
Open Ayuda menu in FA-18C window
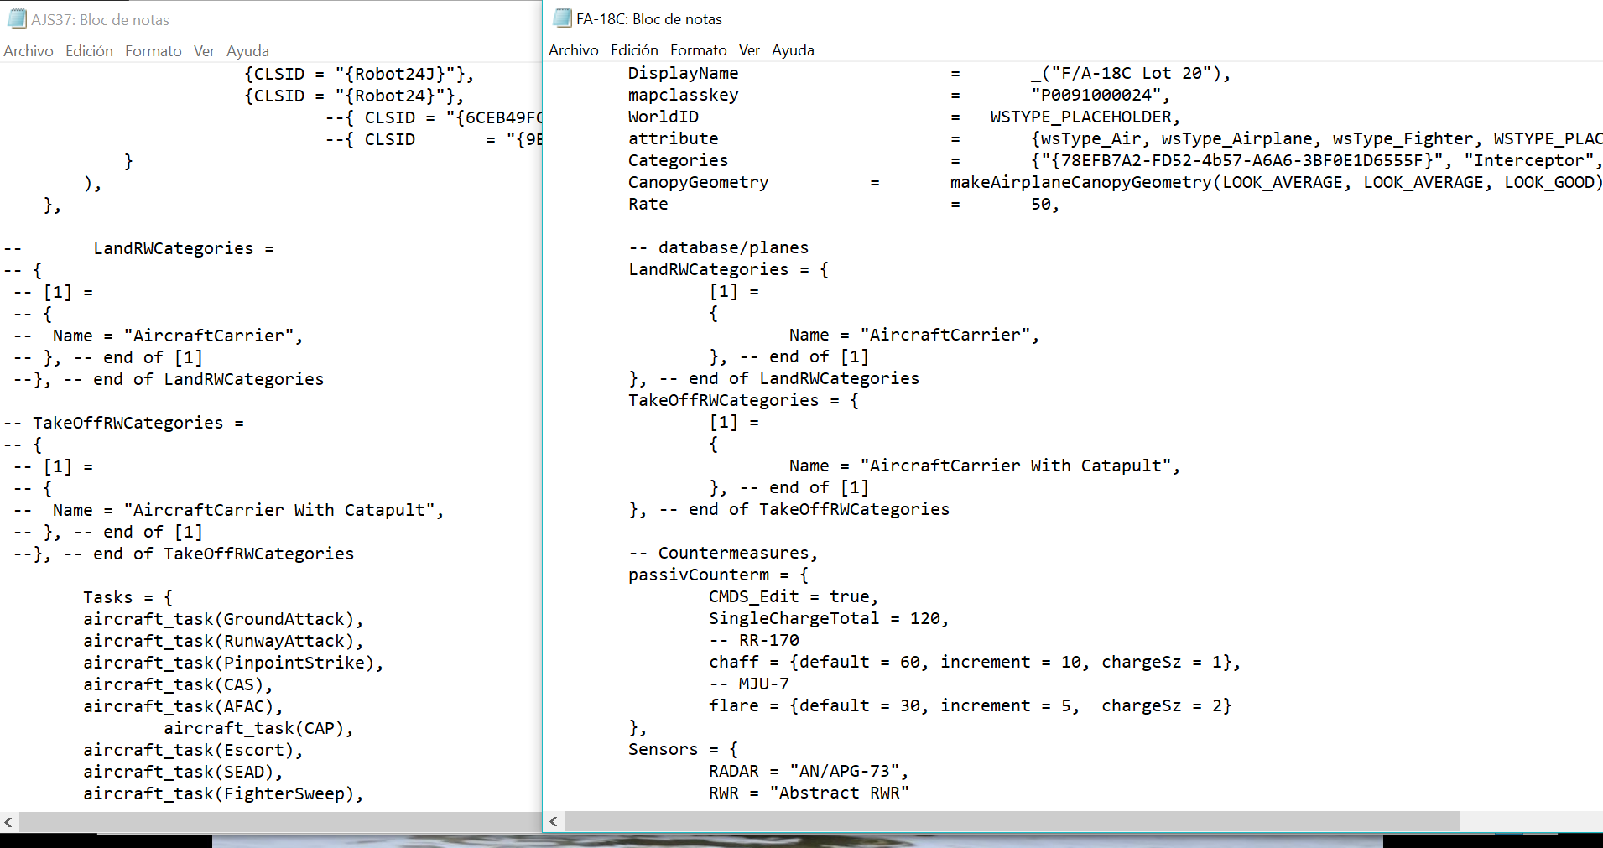click(x=793, y=50)
